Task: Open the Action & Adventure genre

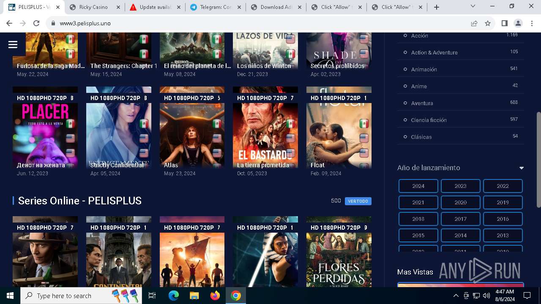Action: [x=434, y=52]
